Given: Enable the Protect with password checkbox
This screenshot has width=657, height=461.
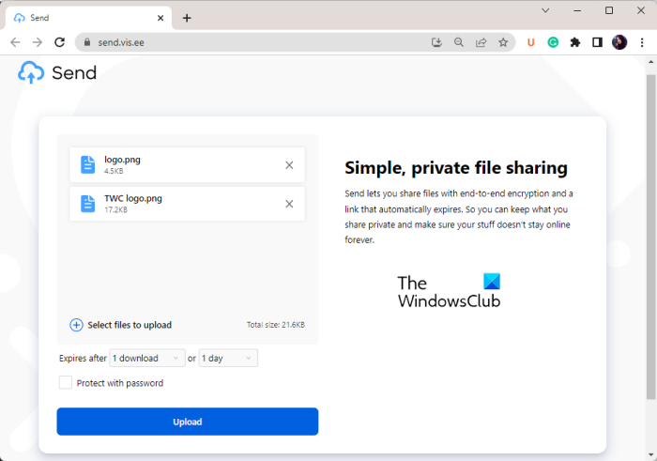Looking at the screenshot, I should click(66, 383).
